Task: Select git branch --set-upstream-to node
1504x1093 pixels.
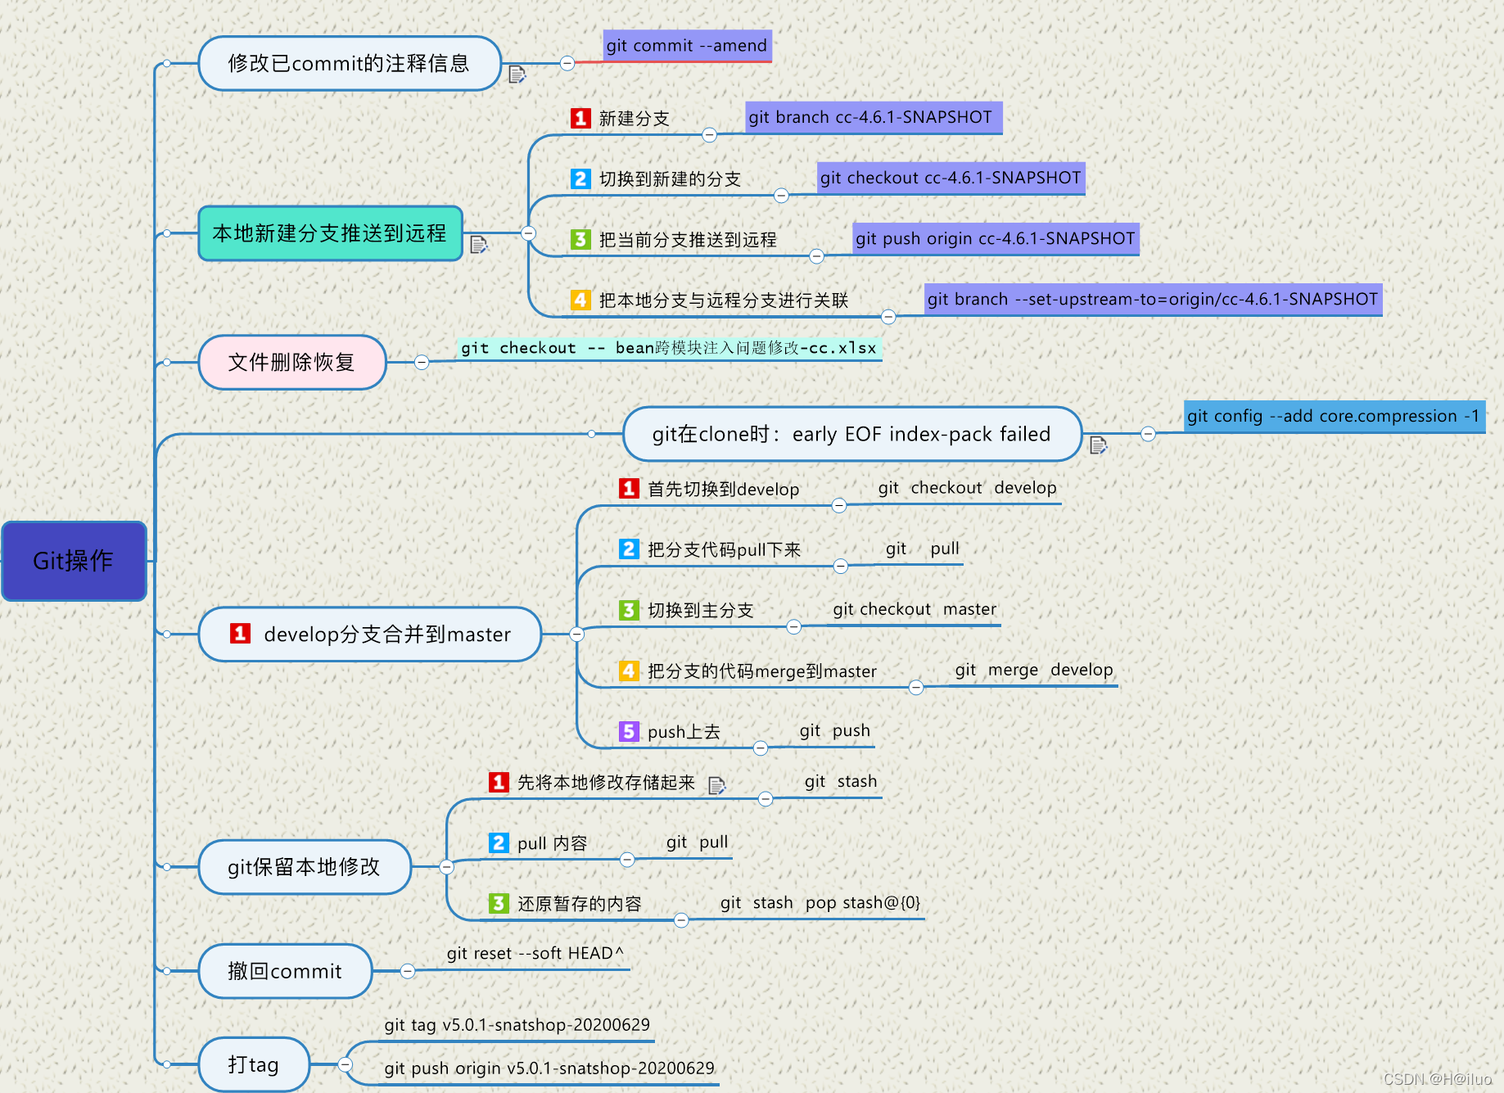Action: click(x=1153, y=300)
